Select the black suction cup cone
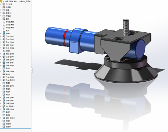The height and width of the screenshot is (132, 168). (x=126, y=73)
